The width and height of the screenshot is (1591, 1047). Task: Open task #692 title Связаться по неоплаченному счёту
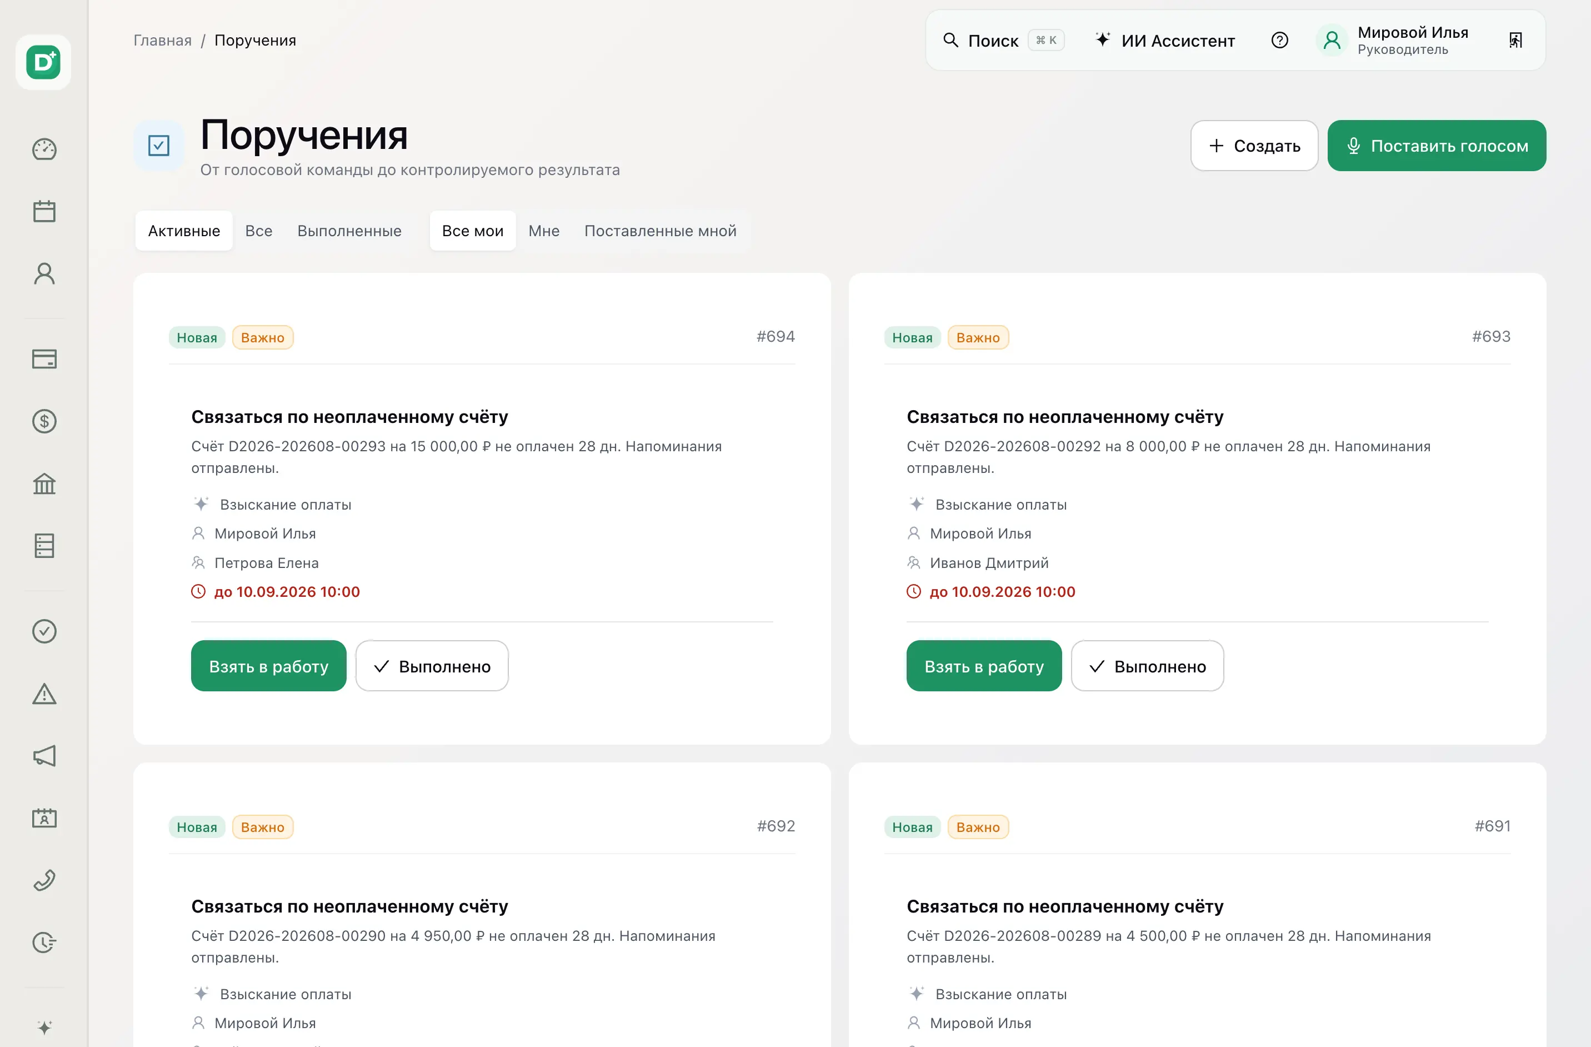[x=349, y=906]
